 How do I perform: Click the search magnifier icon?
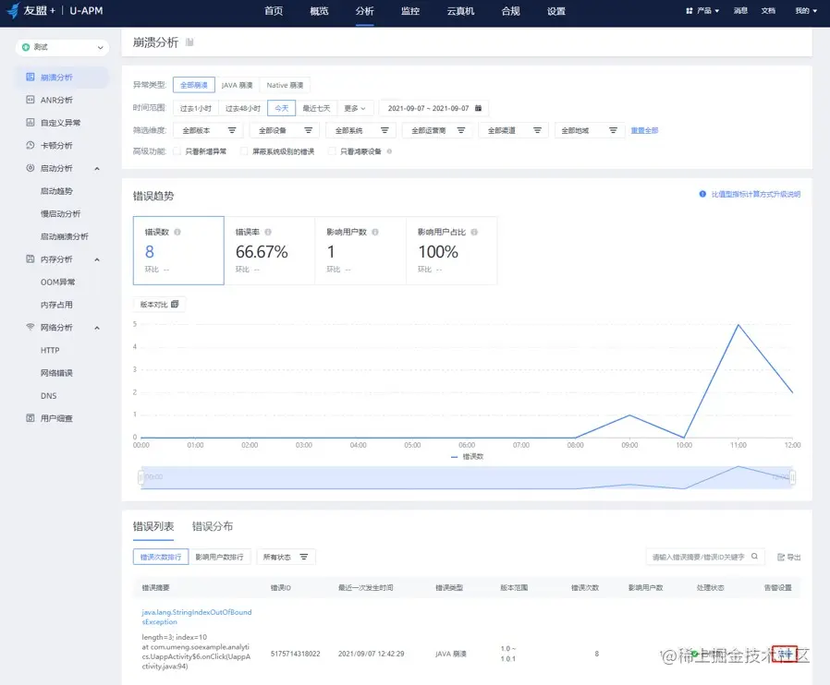754,557
